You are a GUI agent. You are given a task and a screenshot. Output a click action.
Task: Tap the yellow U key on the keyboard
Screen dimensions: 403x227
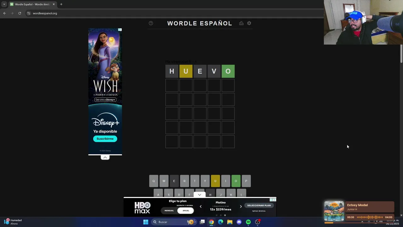(215, 181)
